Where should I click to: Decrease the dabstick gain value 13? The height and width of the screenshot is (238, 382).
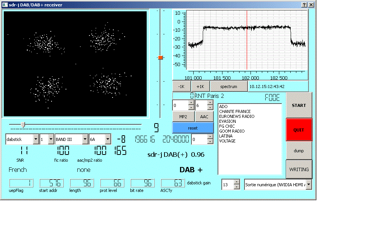pos(236,187)
